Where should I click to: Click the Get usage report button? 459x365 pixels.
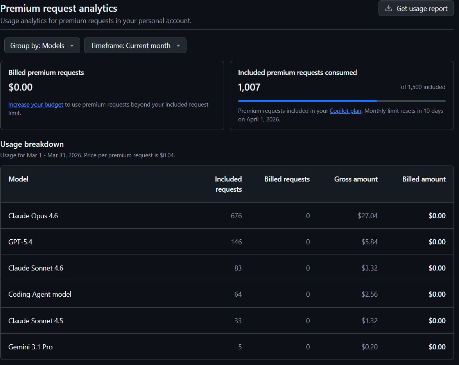pyautogui.click(x=416, y=8)
